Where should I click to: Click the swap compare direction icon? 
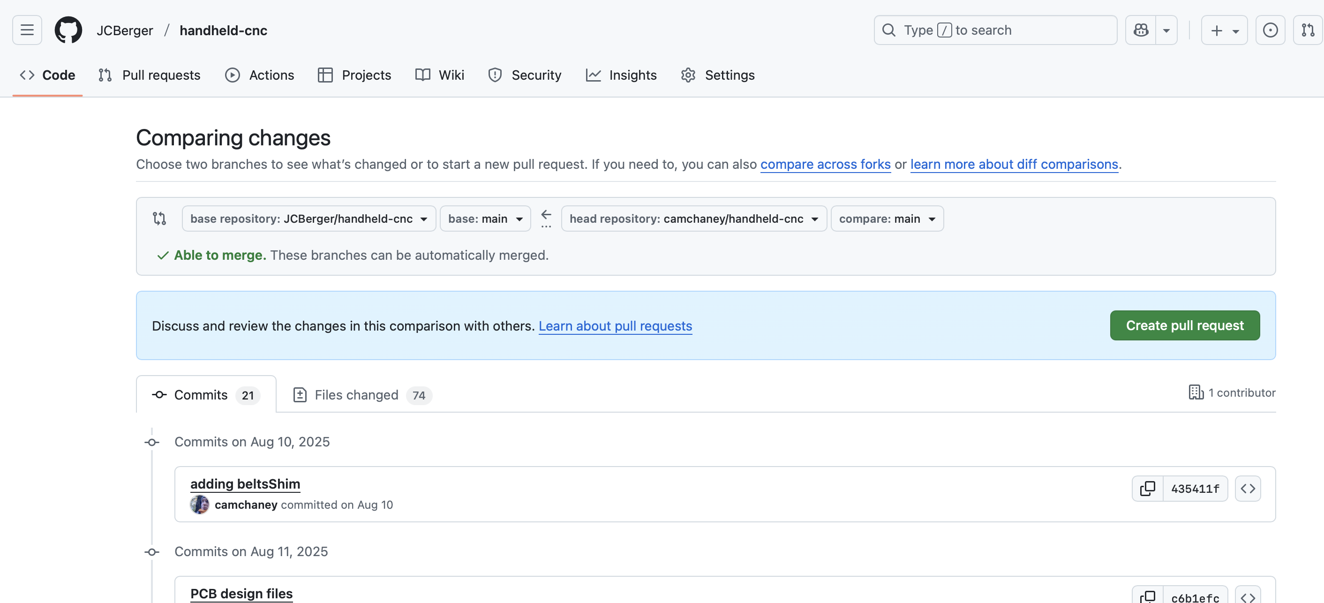pos(159,219)
